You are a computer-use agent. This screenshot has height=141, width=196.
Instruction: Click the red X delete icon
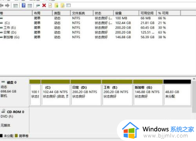pyautogui.click(x=44, y=5)
